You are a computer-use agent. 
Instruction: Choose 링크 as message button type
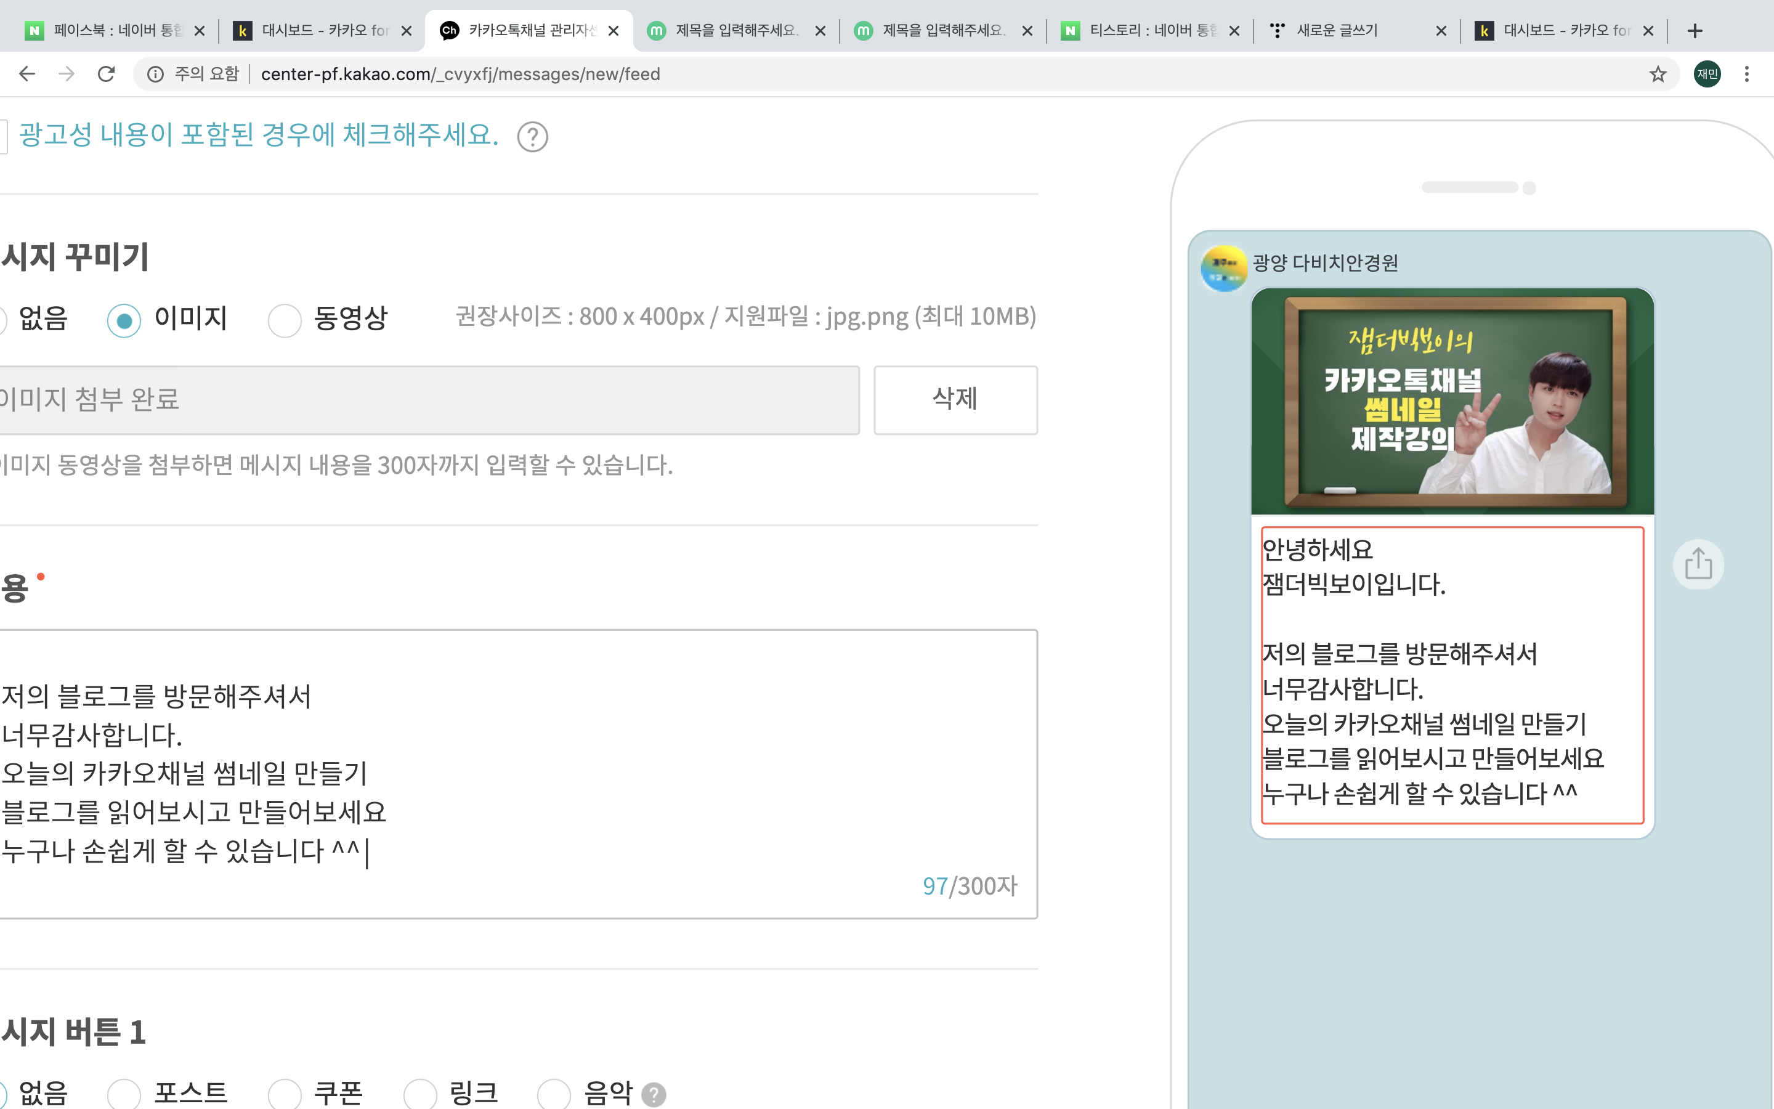(420, 1094)
